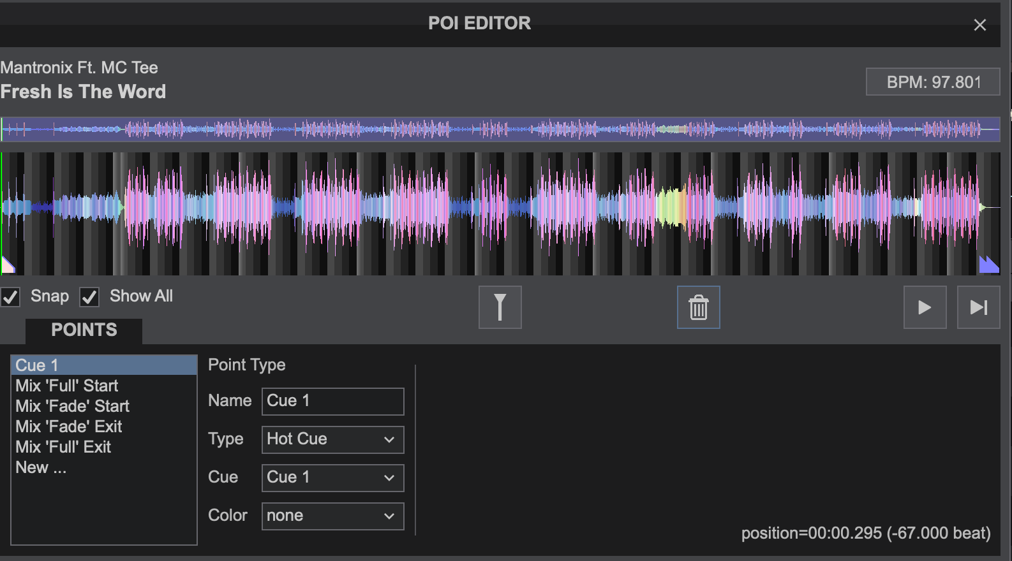Screen dimensions: 1012x561
Task: Click the trash can delete point icon
Action: coord(698,307)
